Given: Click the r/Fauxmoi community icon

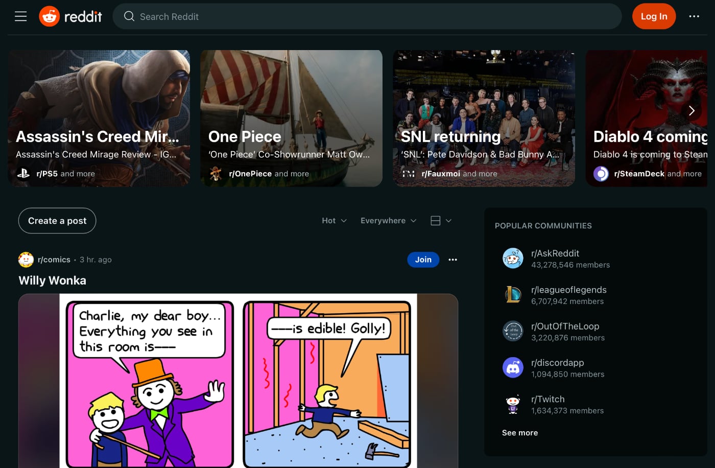Looking at the screenshot, I should pyautogui.click(x=409, y=174).
